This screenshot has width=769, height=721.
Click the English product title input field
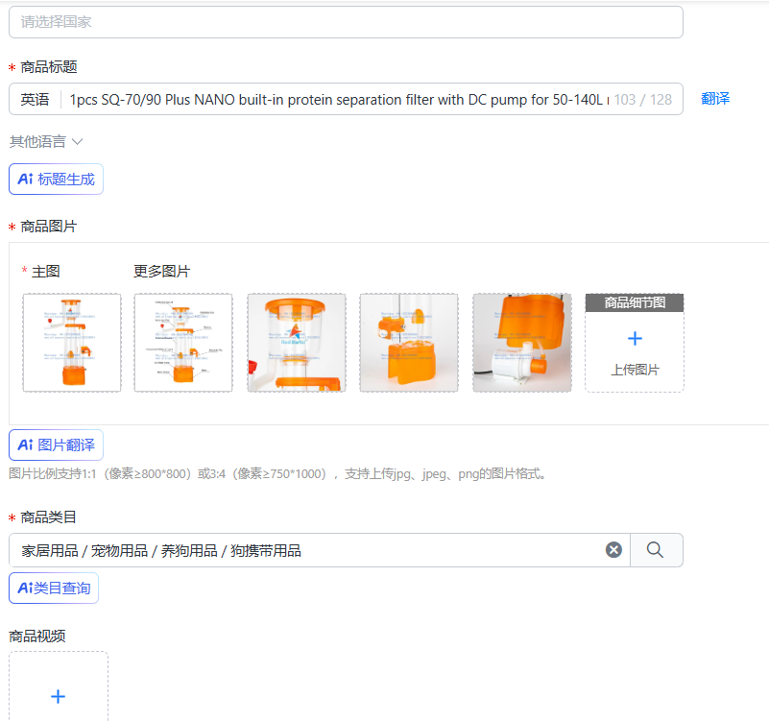coord(338,100)
